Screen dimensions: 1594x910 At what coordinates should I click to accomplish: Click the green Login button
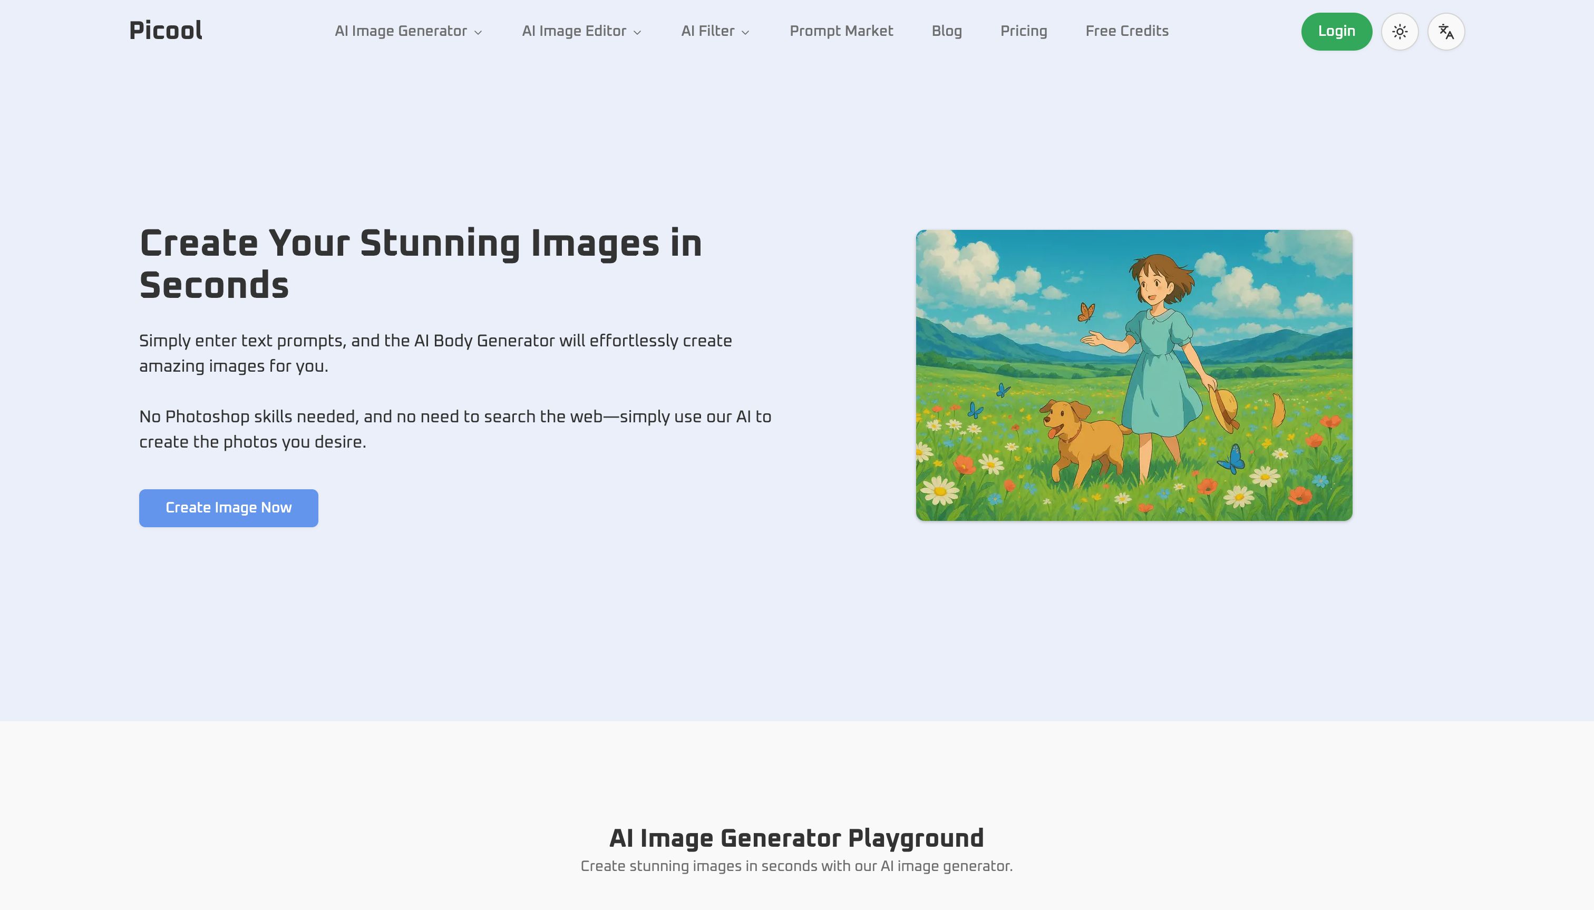tap(1337, 31)
